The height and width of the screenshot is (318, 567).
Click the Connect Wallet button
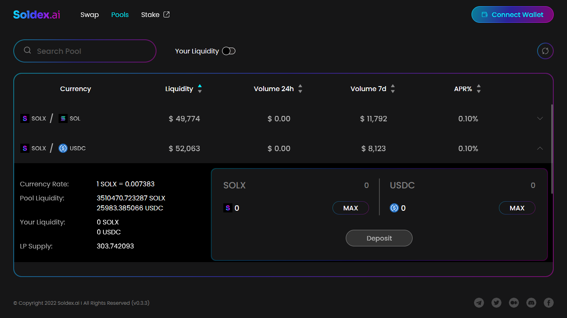point(512,14)
